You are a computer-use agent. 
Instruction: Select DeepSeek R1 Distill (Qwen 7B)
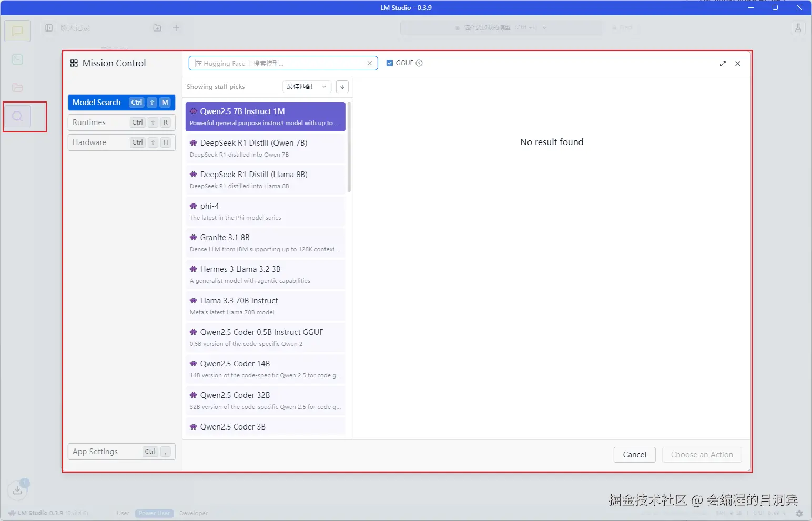pyautogui.click(x=266, y=148)
